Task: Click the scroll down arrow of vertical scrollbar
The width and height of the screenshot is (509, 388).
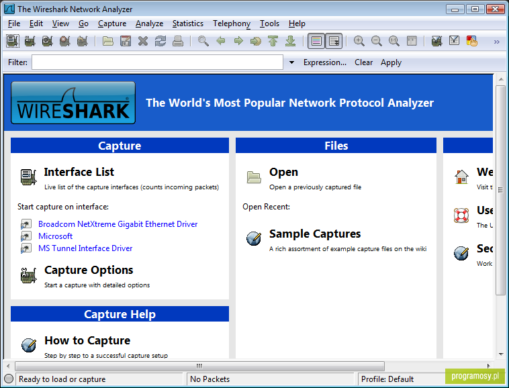Action: tap(500, 354)
